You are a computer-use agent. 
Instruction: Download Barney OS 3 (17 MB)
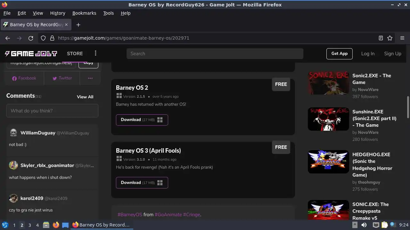(x=142, y=183)
